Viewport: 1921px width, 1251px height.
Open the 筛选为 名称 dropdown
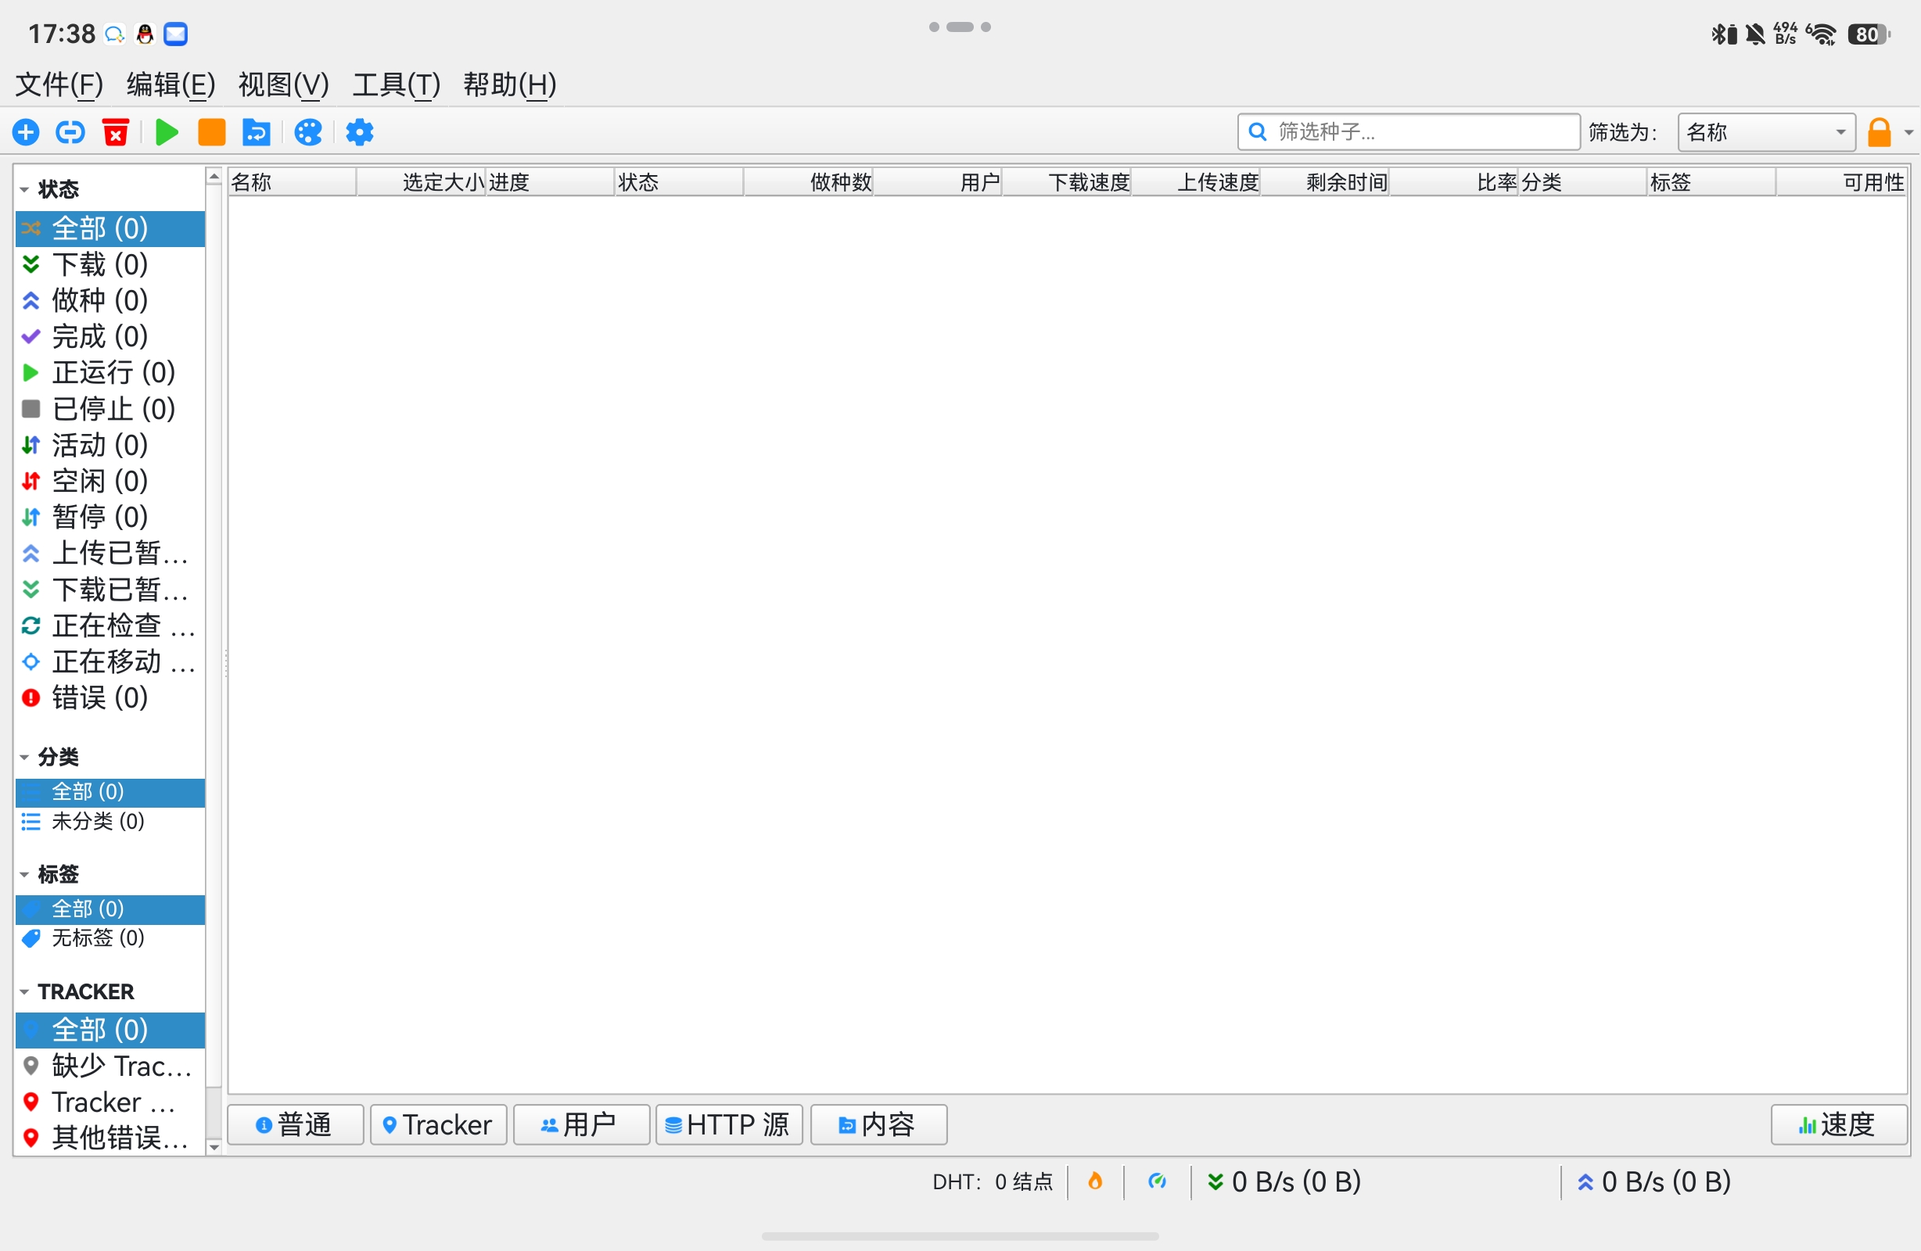tap(1766, 131)
